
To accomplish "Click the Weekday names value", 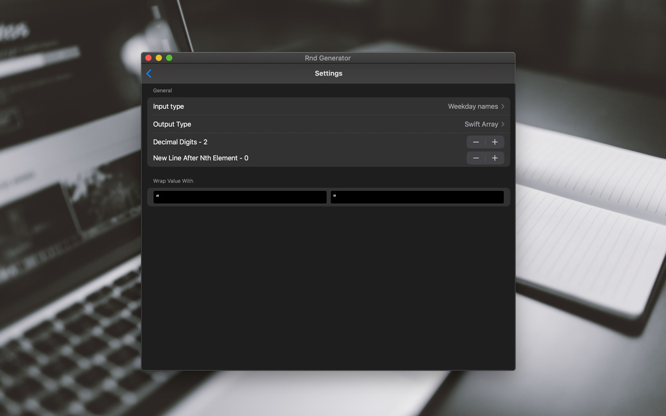I will (x=473, y=106).
